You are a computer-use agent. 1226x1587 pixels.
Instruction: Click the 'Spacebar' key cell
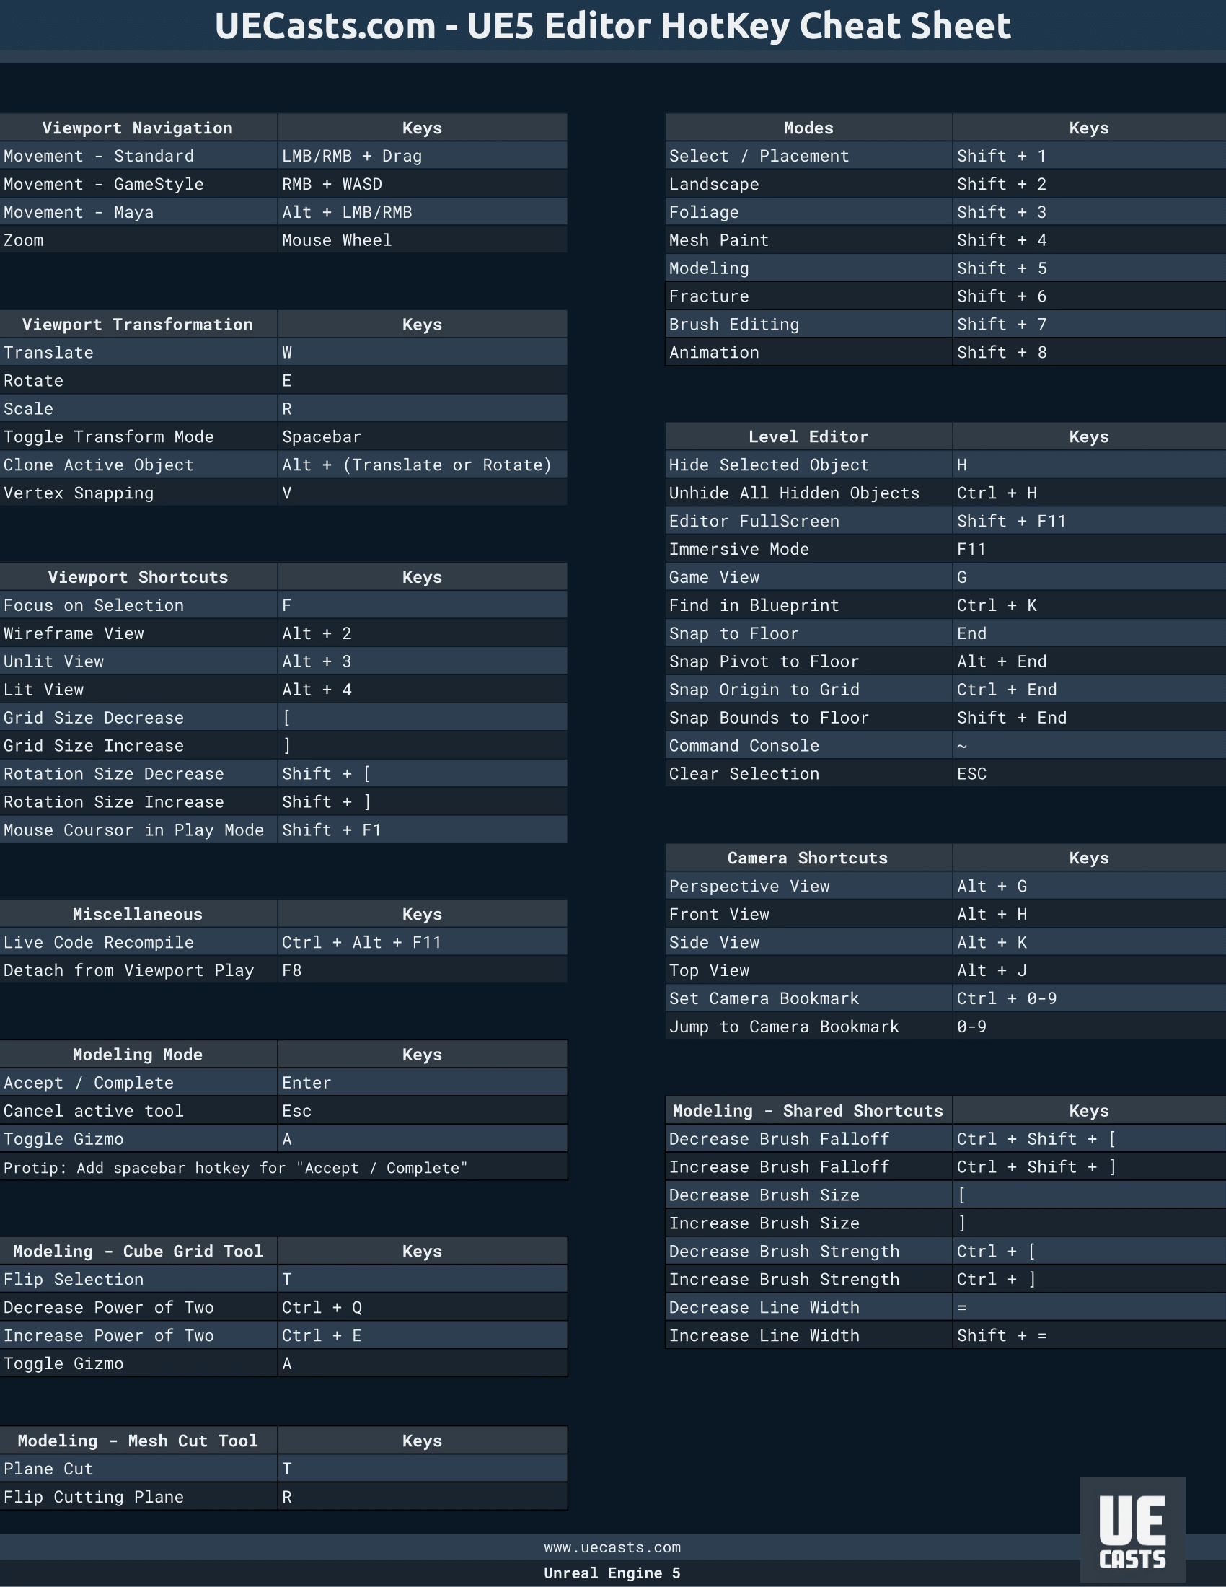(422, 436)
